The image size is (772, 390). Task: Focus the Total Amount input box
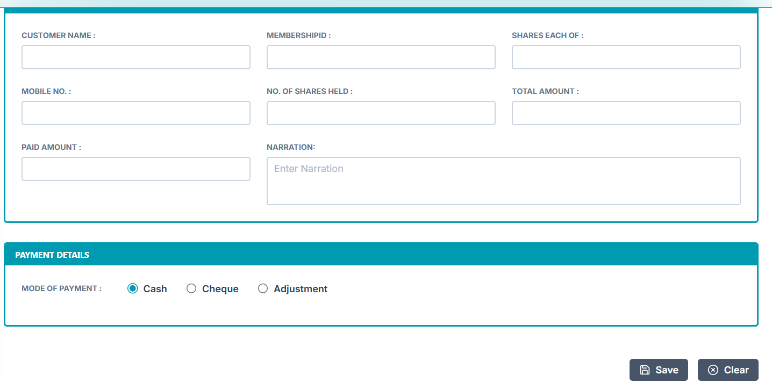[626, 113]
